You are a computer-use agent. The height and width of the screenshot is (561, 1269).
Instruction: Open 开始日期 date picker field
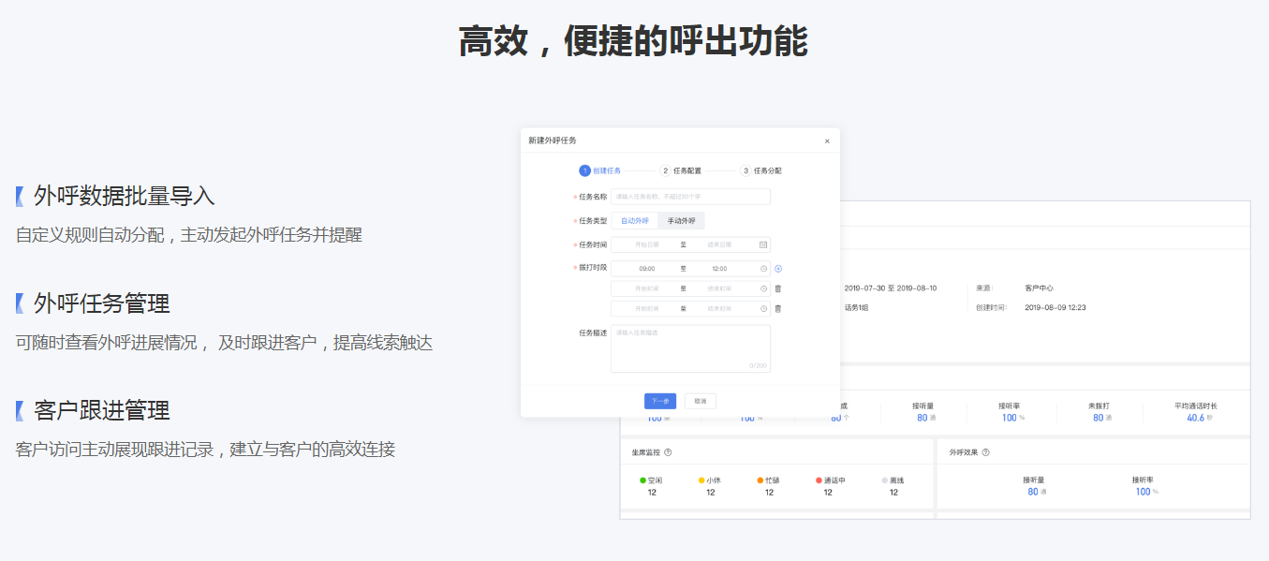[x=647, y=244]
